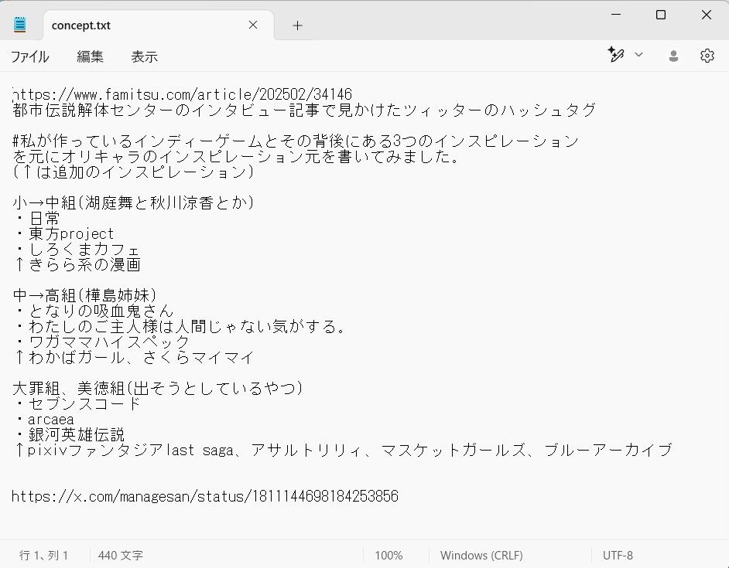Click the bullet ・日常
The image size is (729, 568).
(x=36, y=218)
